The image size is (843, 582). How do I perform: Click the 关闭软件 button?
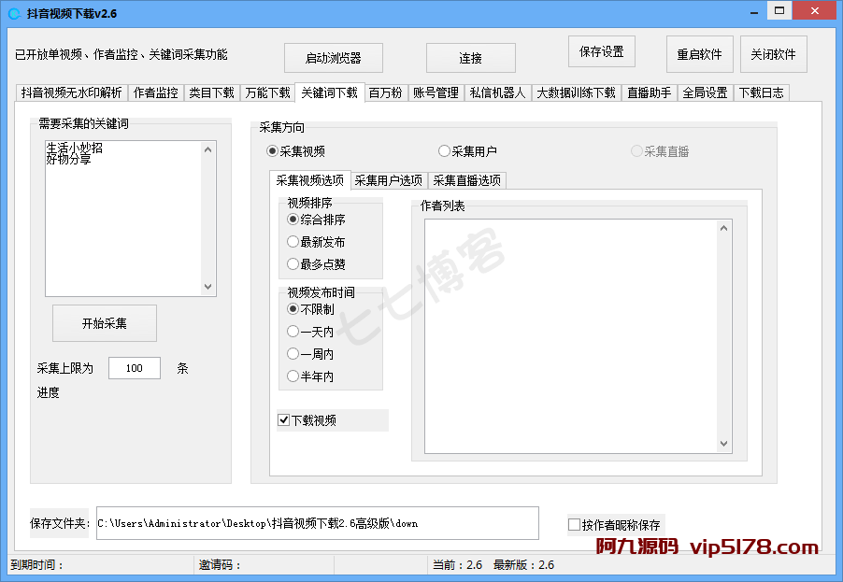coord(773,54)
